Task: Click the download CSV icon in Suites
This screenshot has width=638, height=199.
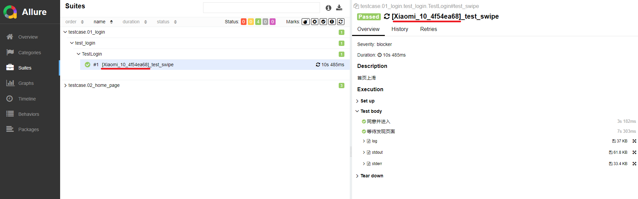Action: coord(339,8)
